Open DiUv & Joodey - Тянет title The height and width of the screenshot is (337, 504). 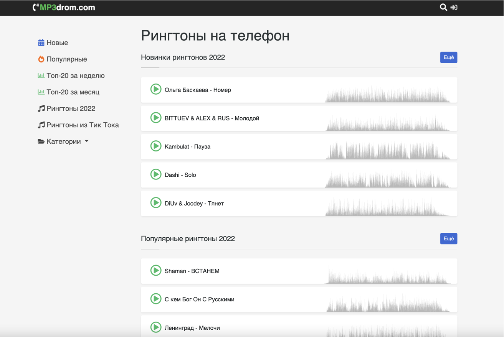point(194,204)
